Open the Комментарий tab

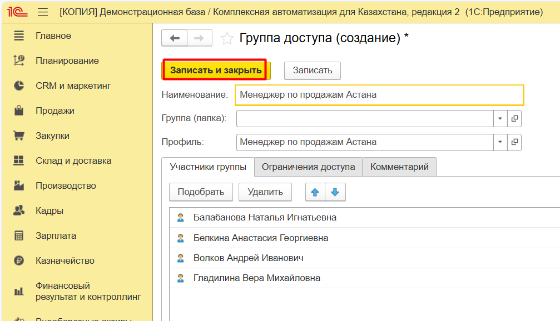pyautogui.click(x=399, y=167)
